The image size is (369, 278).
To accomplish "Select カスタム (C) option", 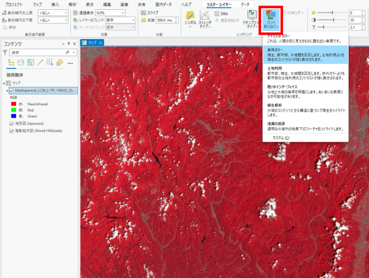I will click(x=305, y=138).
